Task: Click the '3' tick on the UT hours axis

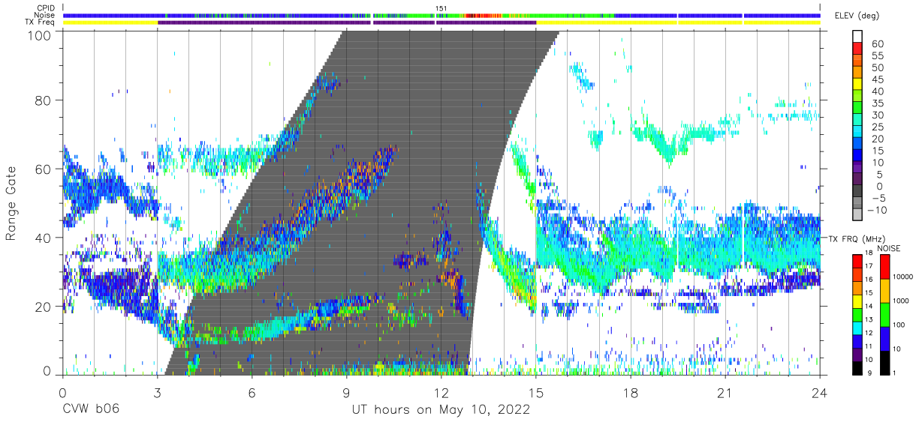Action: pyautogui.click(x=158, y=393)
